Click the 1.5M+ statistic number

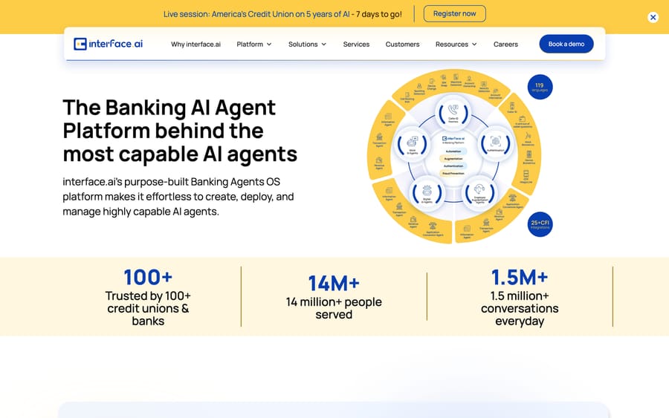pyautogui.click(x=520, y=277)
